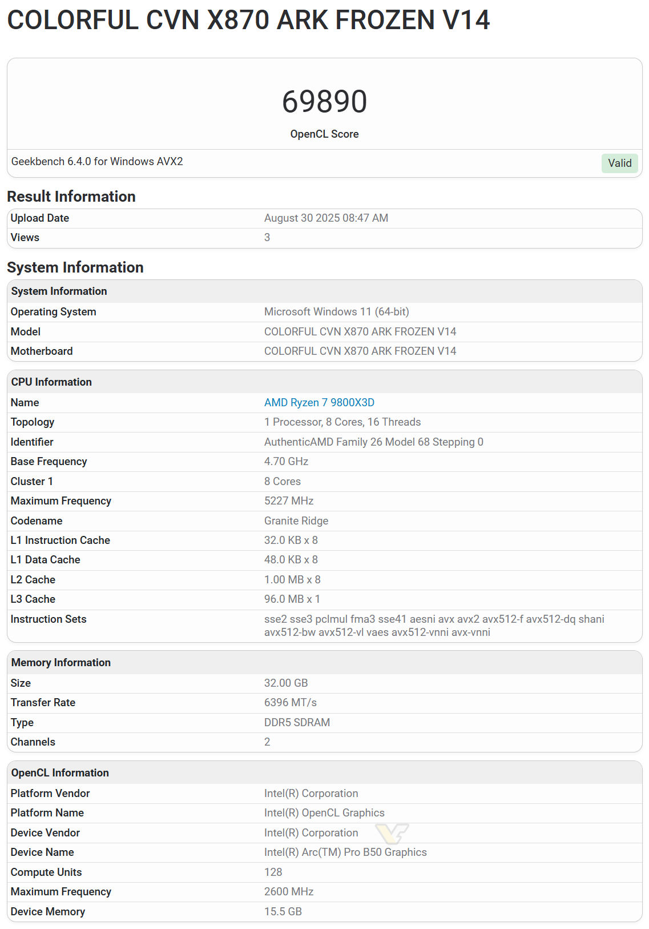Select the 69890 OpenCL score value
649x929 pixels.
pyautogui.click(x=324, y=102)
